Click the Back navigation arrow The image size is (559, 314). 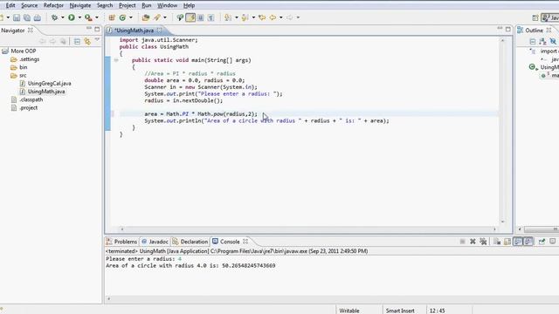coord(273,17)
